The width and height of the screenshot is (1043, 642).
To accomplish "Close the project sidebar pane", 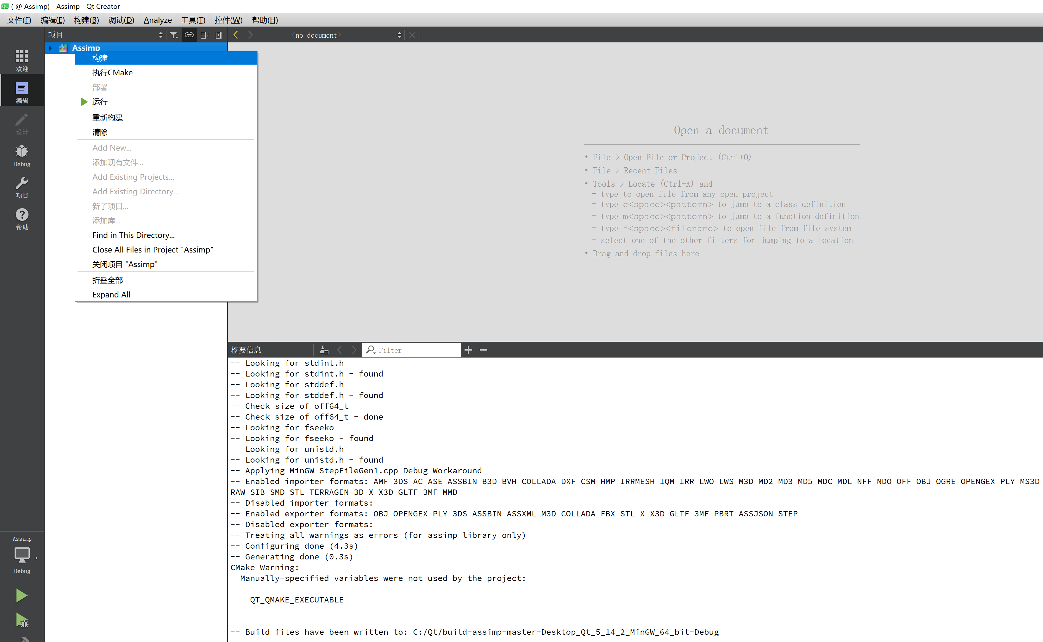I will (x=219, y=35).
